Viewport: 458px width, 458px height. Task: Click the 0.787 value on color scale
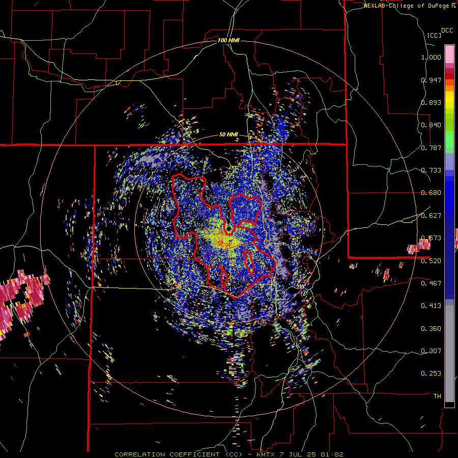(431, 148)
